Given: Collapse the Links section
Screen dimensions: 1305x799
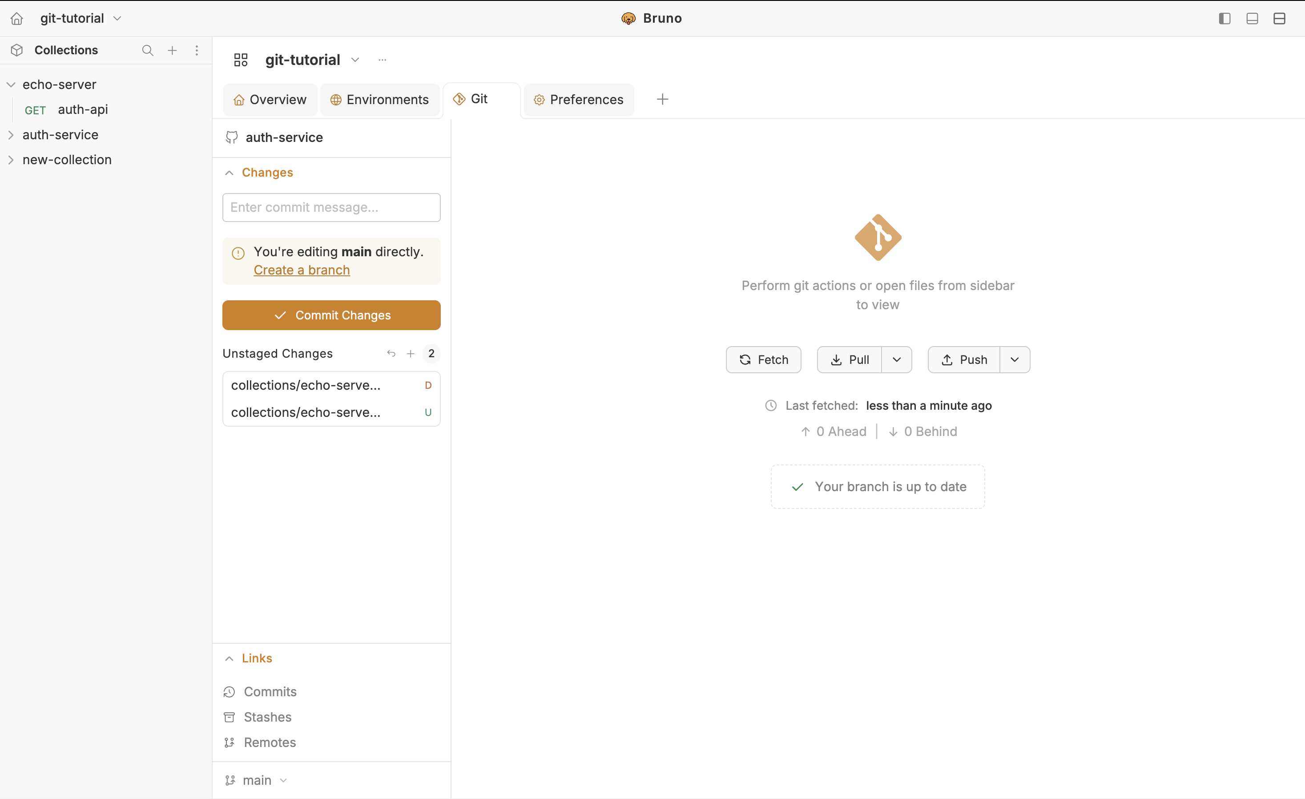Looking at the screenshot, I should (x=229, y=658).
